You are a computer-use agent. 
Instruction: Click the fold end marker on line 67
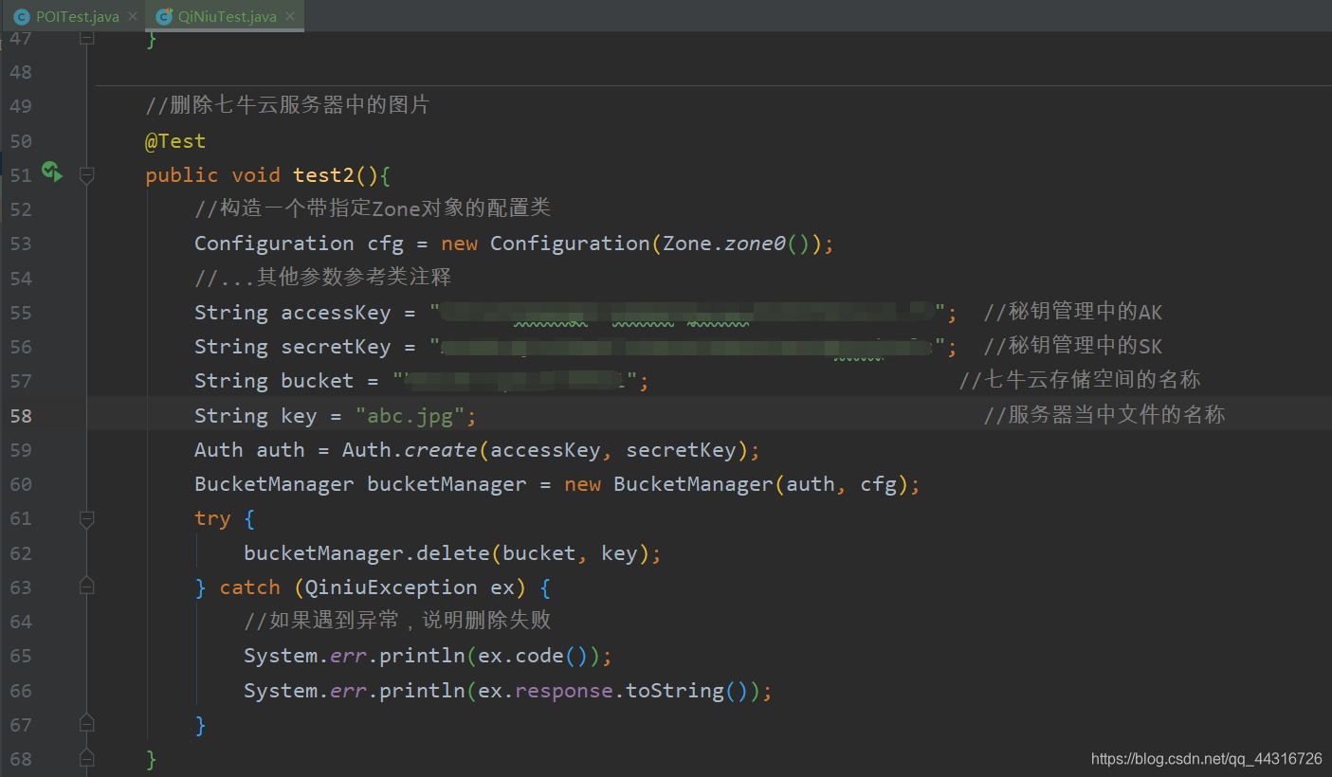tap(87, 724)
